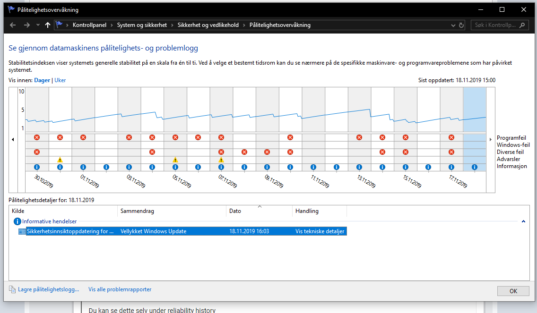This screenshot has width=537, height=313.
Task: Click the 18.11.2019 16:03 date cell
Action: point(249,231)
